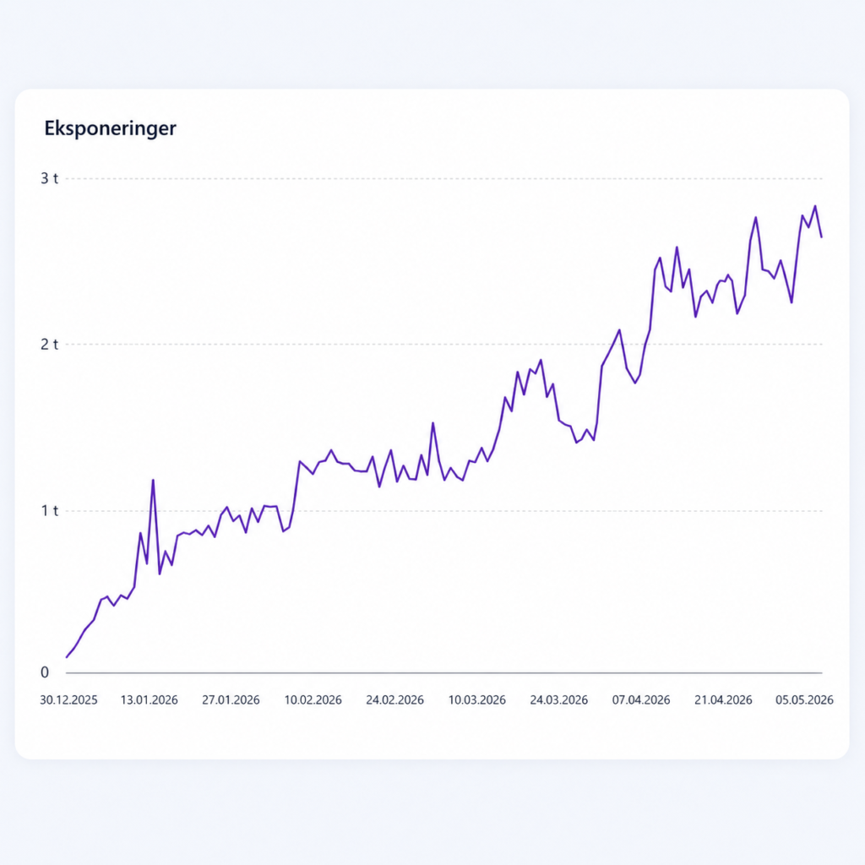Select the 24.03.2026 date label
This screenshot has height=865, width=865.
tap(559, 700)
